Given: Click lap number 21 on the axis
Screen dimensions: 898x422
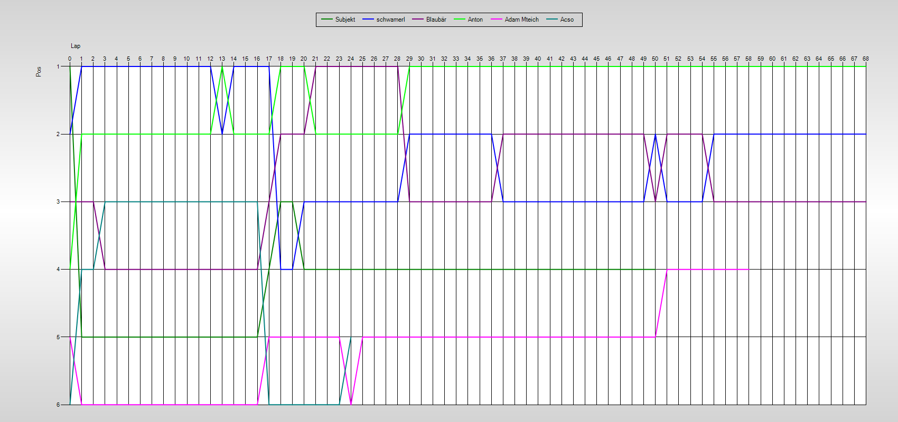Looking at the screenshot, I should (x=315, y=59).
